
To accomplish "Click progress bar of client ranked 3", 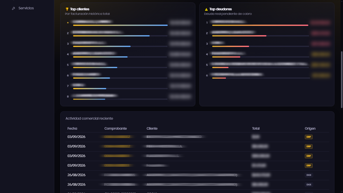I will [120, 46].
